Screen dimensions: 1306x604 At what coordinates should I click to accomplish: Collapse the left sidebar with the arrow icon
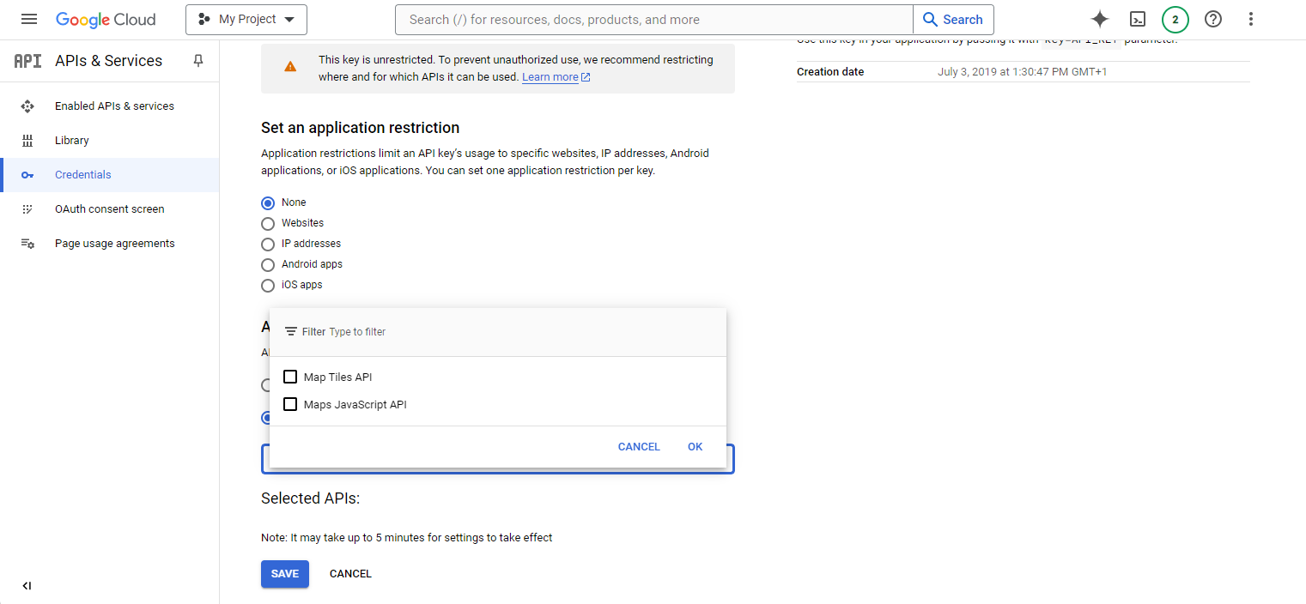(x=26, y=585)
